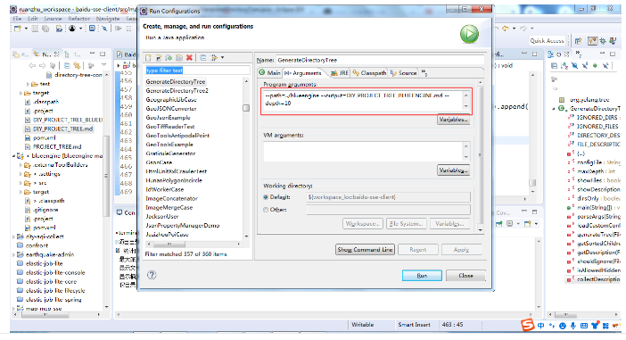
Task: Click the Run button
Action: [422, 276]
